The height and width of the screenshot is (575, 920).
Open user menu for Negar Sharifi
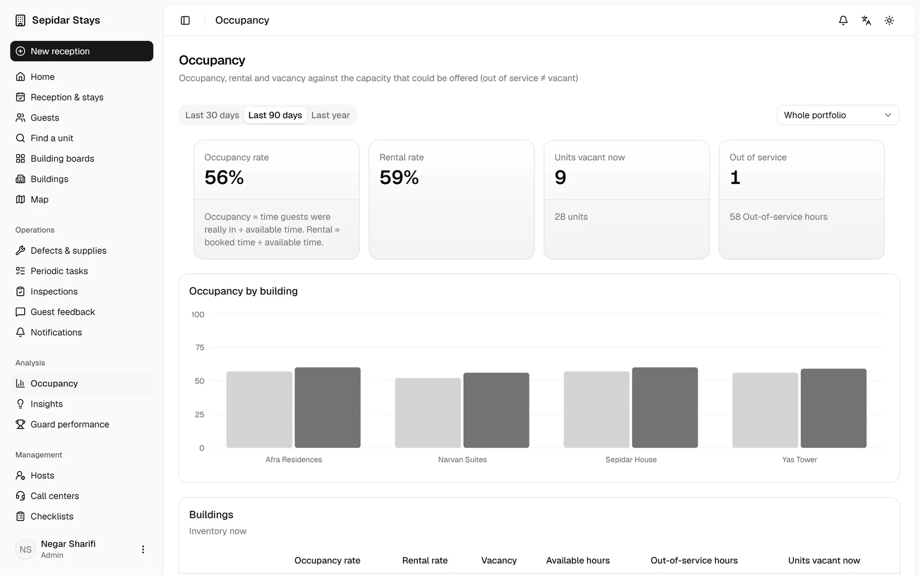point(143,549)
